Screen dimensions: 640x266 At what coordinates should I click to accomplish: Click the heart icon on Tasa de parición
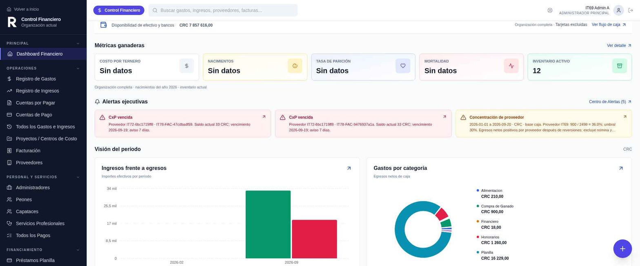(403, 66)
